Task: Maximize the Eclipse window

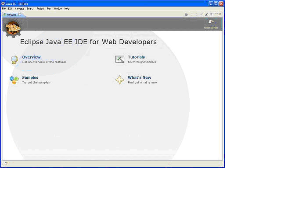Action: pyautogui.click(x=216, y=3)
